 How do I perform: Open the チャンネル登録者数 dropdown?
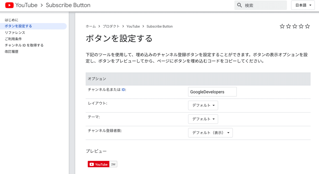click(x=210, y=133)
